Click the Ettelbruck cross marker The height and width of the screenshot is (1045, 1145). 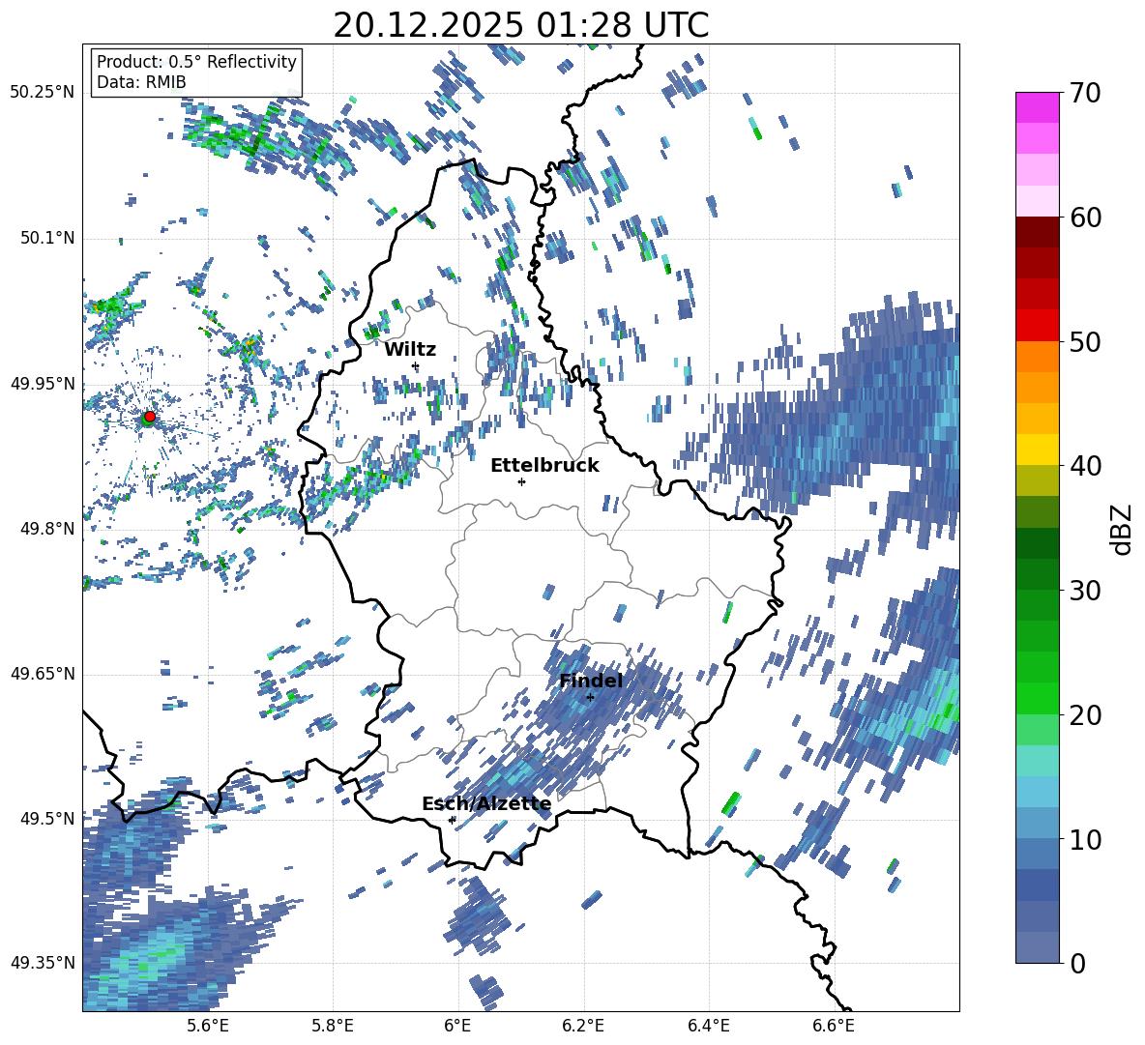[521, 481]
